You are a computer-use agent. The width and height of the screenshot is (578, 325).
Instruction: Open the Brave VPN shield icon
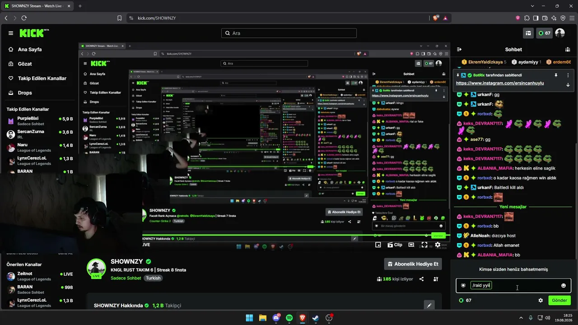pyautogui.click(x=563, y=18)
